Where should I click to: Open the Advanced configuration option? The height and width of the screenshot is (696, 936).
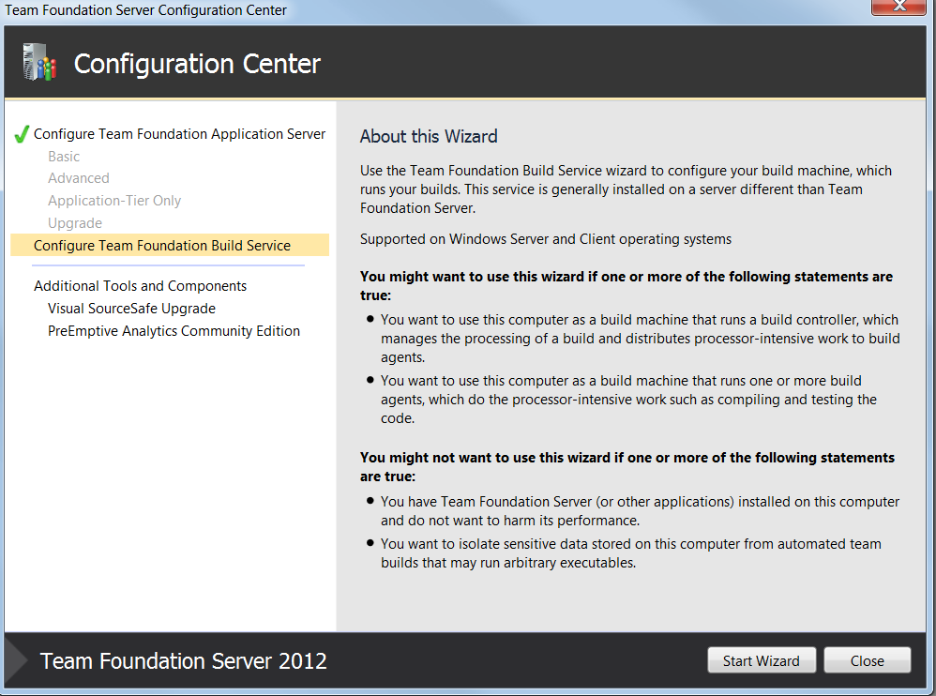pyautogui.click(x=79, y=178)
